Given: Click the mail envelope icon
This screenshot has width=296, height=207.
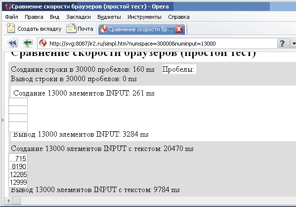Looking at the screenshot, I should click(x=71, y=28).
